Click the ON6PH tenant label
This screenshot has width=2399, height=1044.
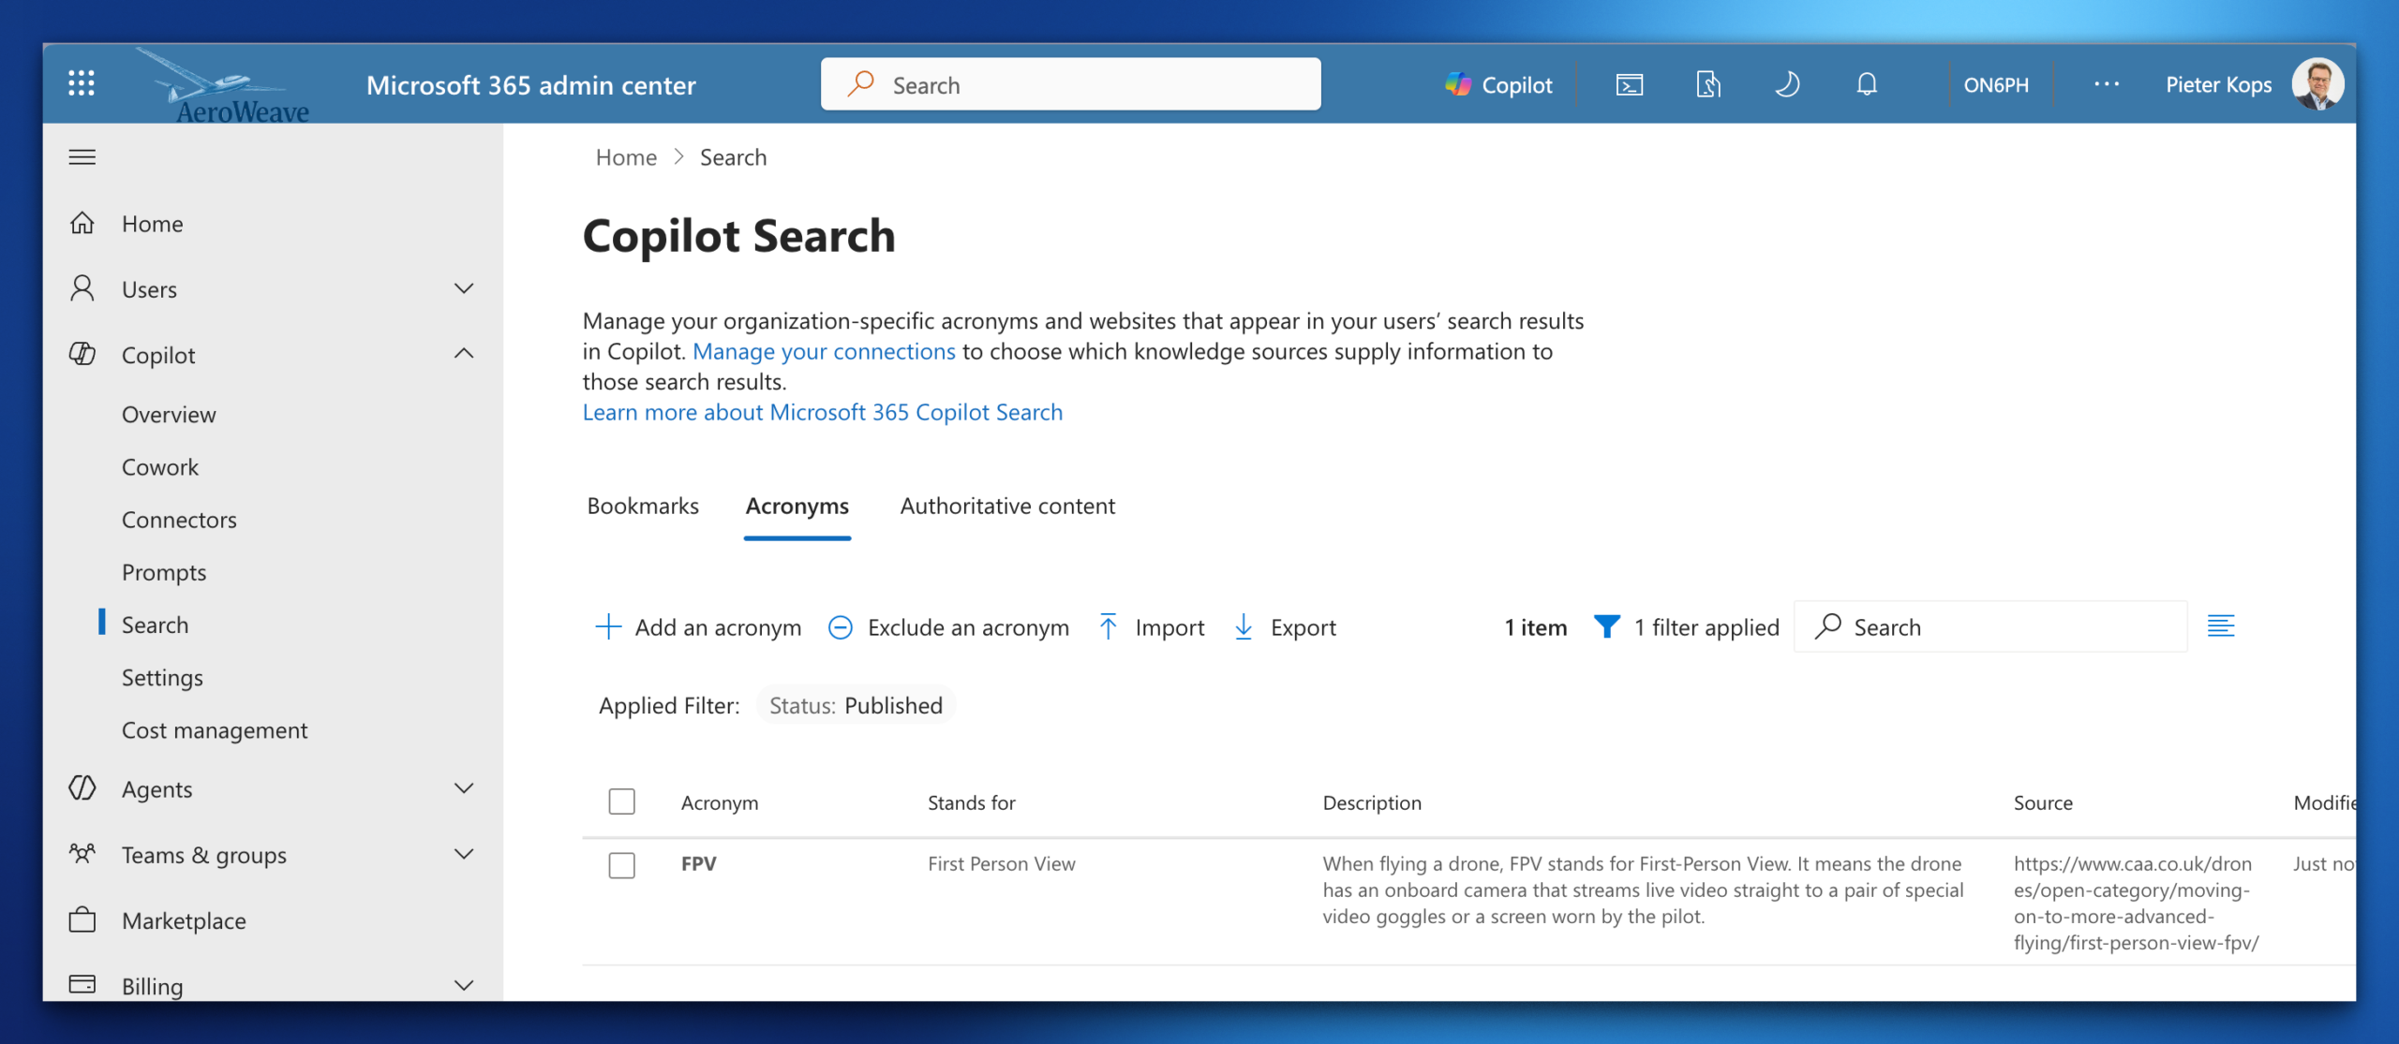[1996, 85]
